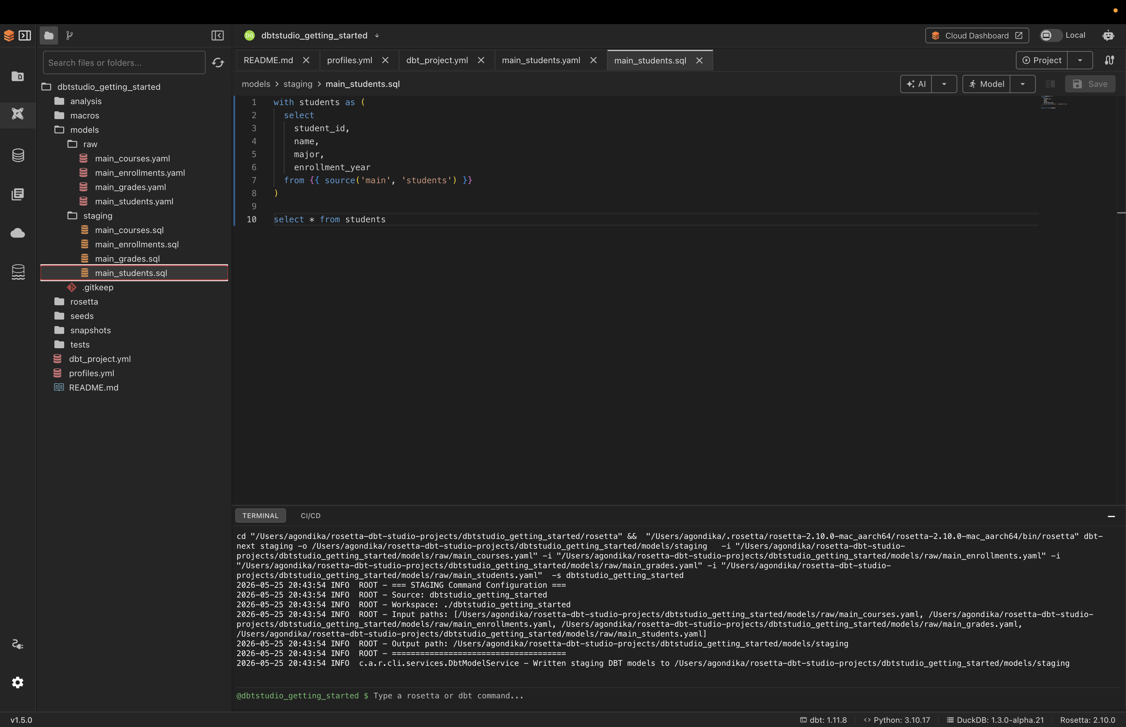Expand the seeds folder
This screenshot has width=1126, height=727.
pos(82,316)
